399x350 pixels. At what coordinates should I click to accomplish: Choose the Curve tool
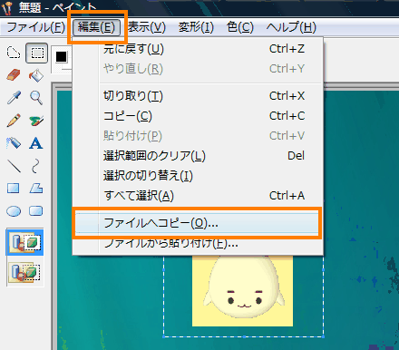pos(36,166)
